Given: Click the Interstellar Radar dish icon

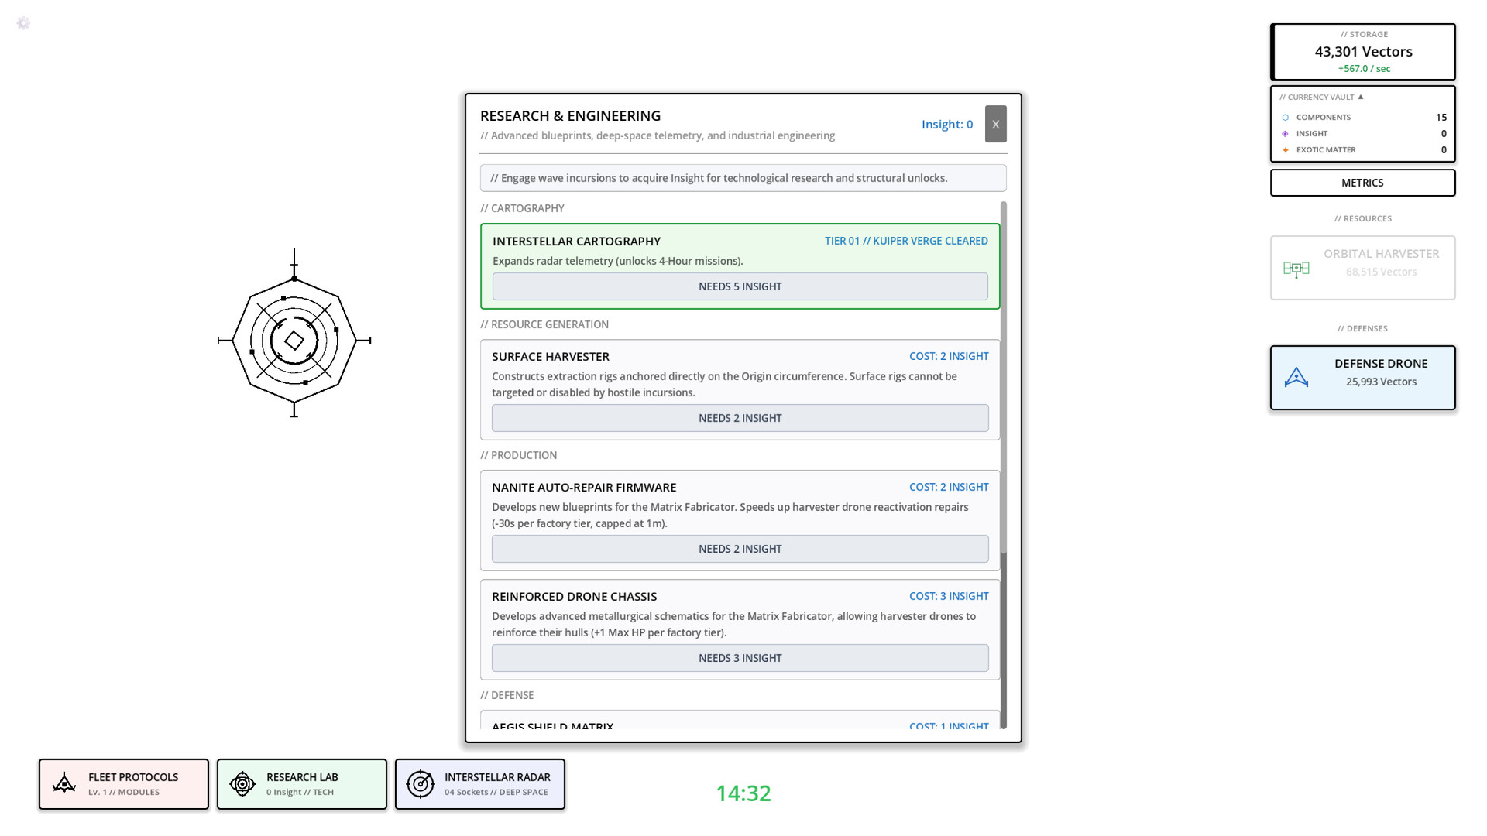Looking at the screenshot, I should 421,783.
